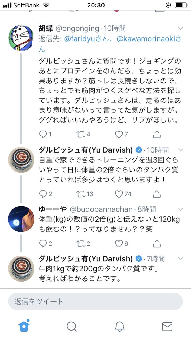
Task: Retweet 胡蝶's tweet with 4 retweets
Action: pyautogui.click(x=80, y=135)
